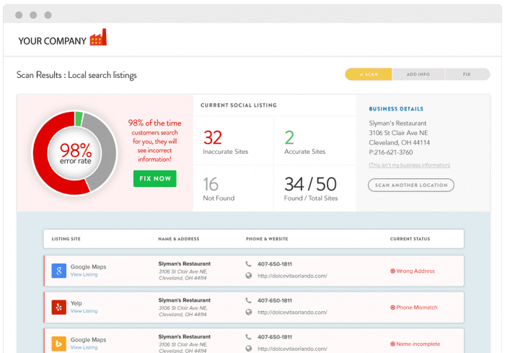Click the orange Bing b icon
The width and height of the screenshot is (505, 353).
(x=58, y=344)
